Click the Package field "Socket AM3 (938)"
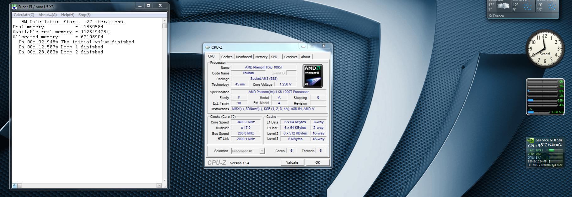 tap(264, 79)
